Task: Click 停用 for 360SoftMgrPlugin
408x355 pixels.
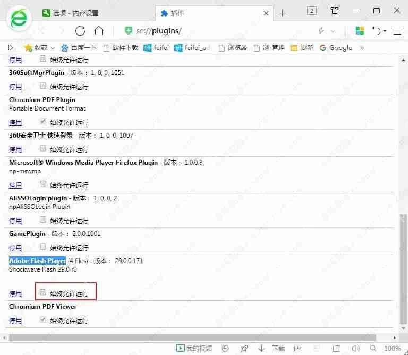Action: coord(15,87)
